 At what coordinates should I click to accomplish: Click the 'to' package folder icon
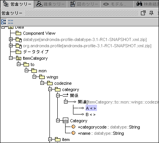pos(26,64)
